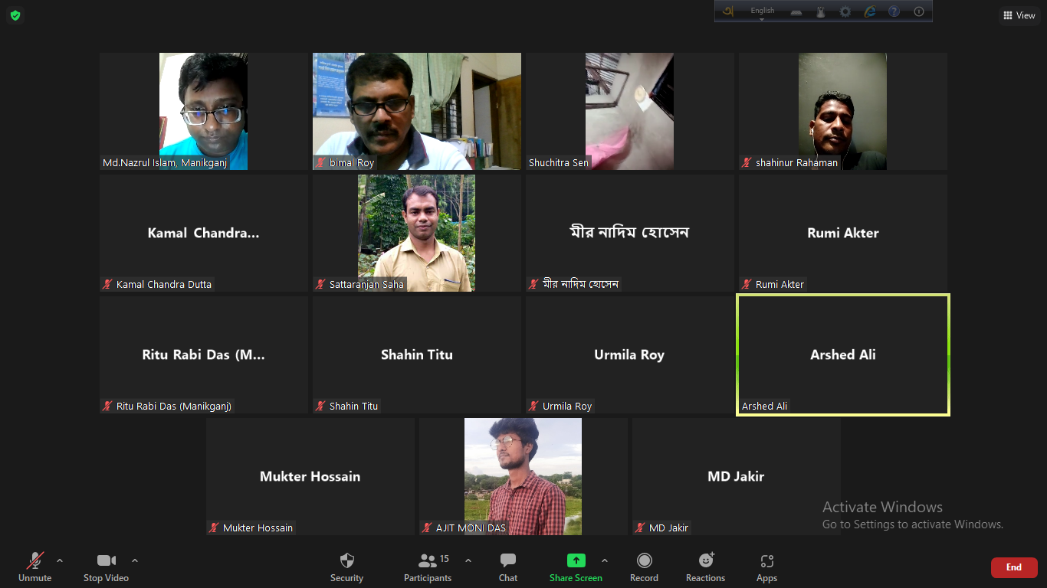Toggle Avro mouse input icon
1047x588 pixels.
pos(821,11)
